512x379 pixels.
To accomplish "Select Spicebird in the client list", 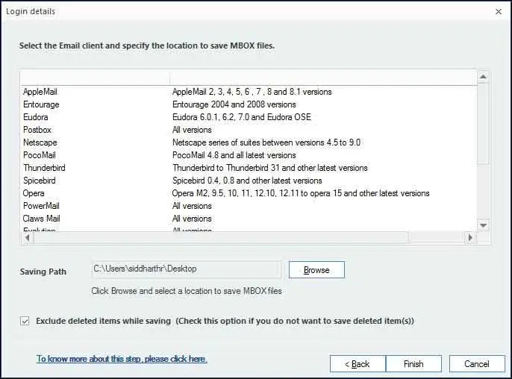I will click(40, 181).
